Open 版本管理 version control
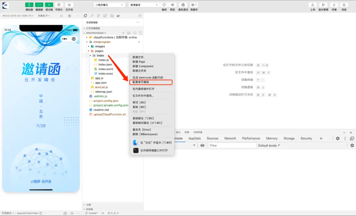The height and width of the screenshot is (216, 356). [x=323, y=5]
